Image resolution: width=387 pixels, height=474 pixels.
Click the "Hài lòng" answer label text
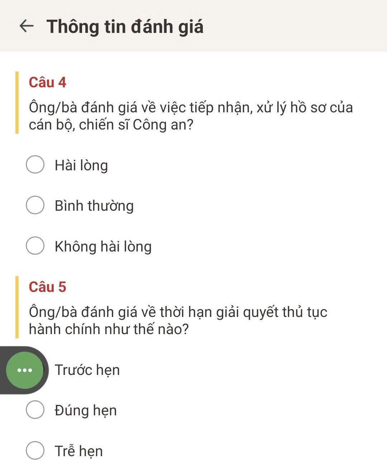tap(81, 165)
